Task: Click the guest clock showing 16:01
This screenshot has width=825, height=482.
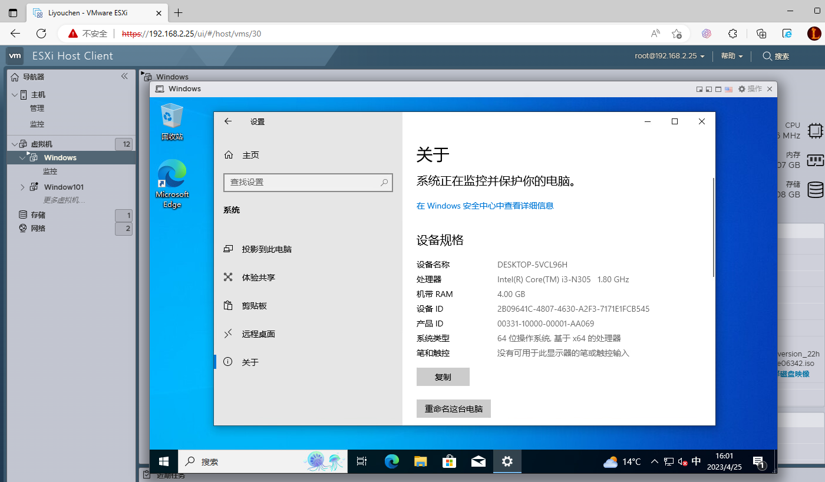Action: coord(724,461)
